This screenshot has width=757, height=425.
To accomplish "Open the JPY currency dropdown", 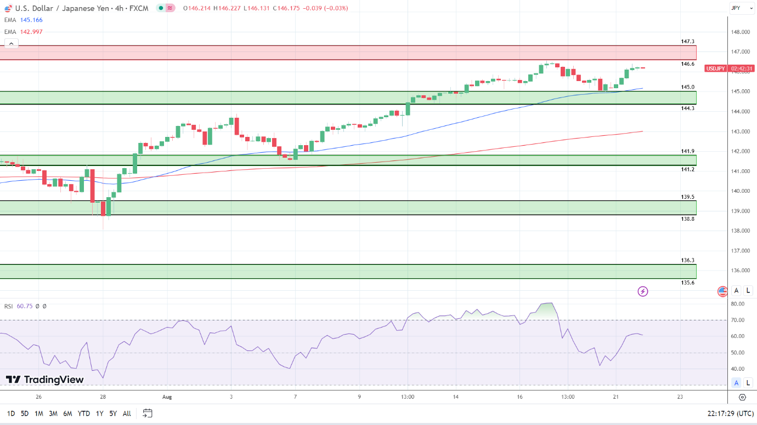I will [x=742, y=8].
